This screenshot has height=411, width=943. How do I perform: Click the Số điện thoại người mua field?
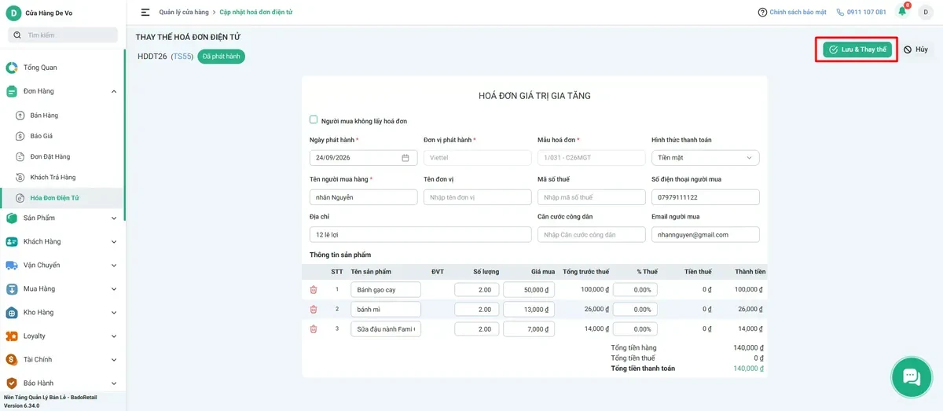(x=706, y=197)
